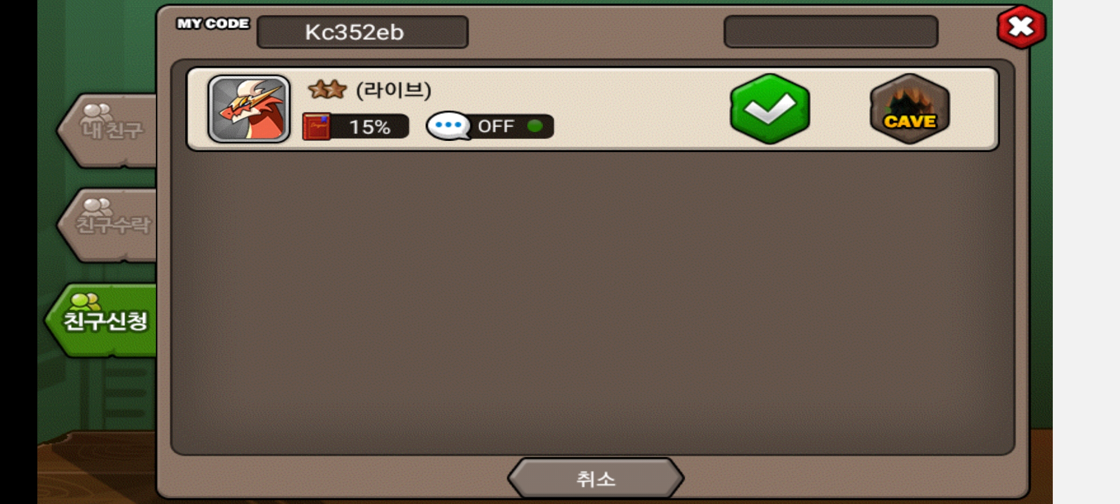Viewport: 1120px width, 504px height.
Task: Tap the people icon on 내 친구 tab
Action: click(x=96, y=112)
